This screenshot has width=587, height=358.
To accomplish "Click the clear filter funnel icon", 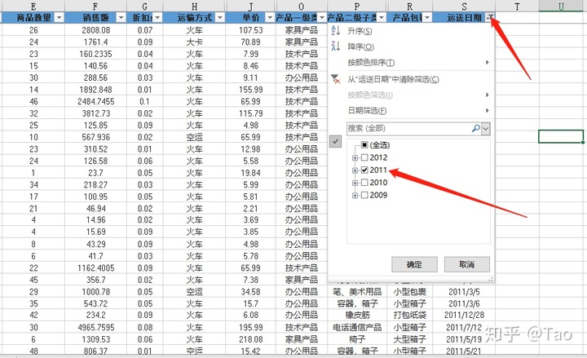I will coord(335,79).
